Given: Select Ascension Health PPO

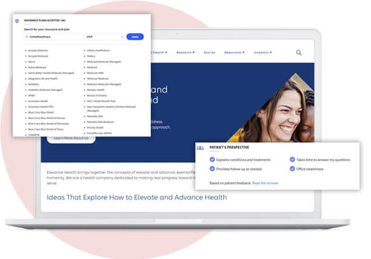Looking at the screenshot, I should click(41, 107).
